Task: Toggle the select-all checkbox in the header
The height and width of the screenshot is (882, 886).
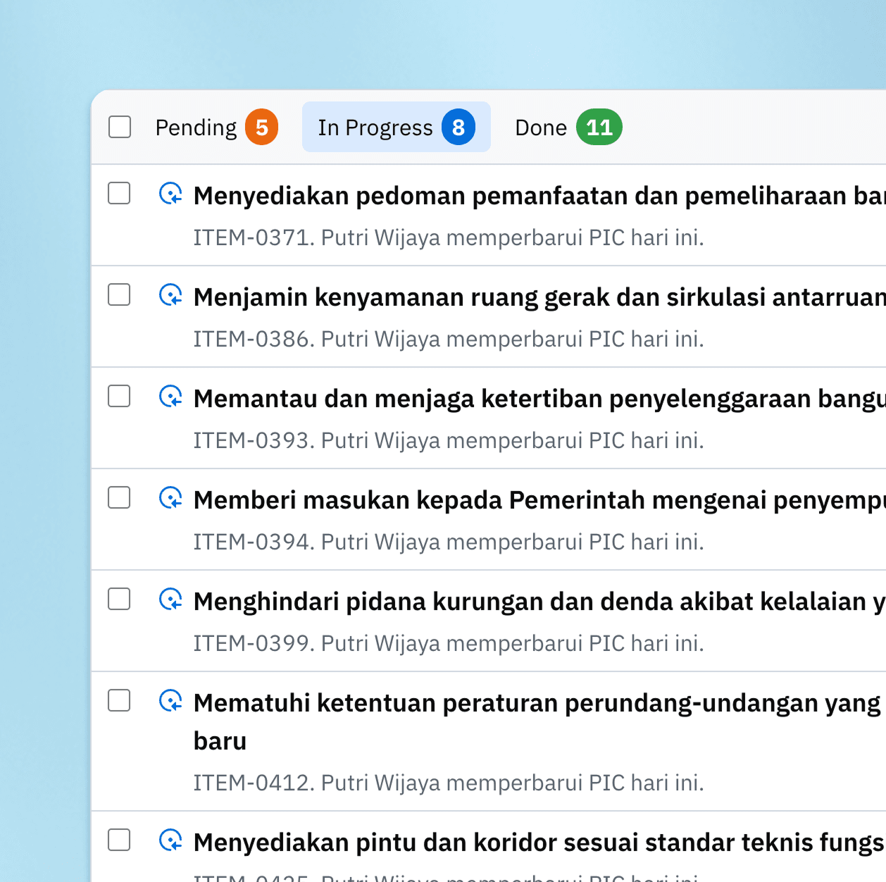Action: point(120,127)
